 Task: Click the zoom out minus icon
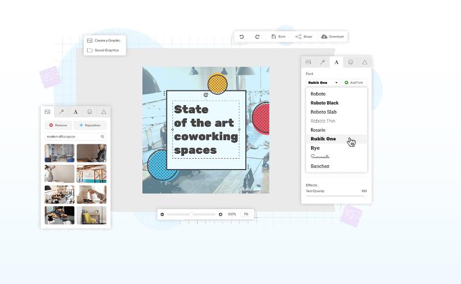[162, 215]
